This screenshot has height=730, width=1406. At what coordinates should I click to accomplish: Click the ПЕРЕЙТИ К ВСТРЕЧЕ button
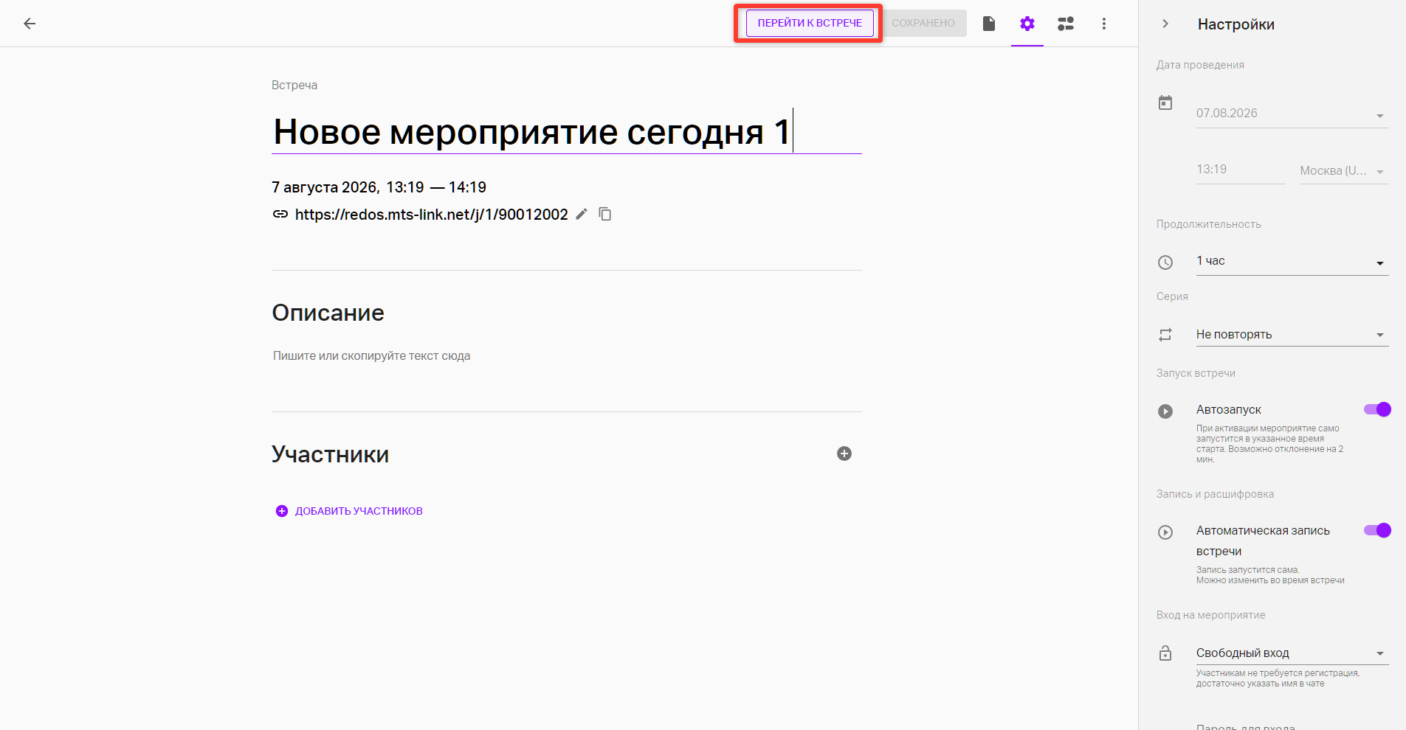point(810,23)
